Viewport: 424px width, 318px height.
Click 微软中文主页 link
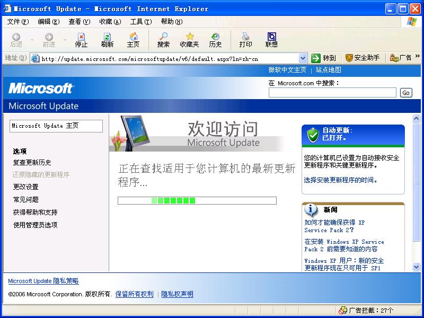[x=287, y=70]
